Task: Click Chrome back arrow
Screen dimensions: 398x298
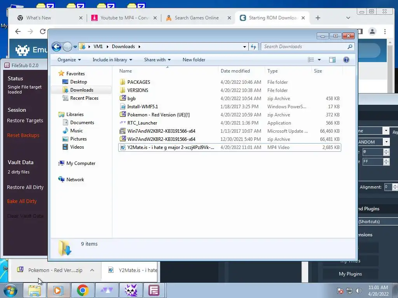Action: [x=18, y=31]
